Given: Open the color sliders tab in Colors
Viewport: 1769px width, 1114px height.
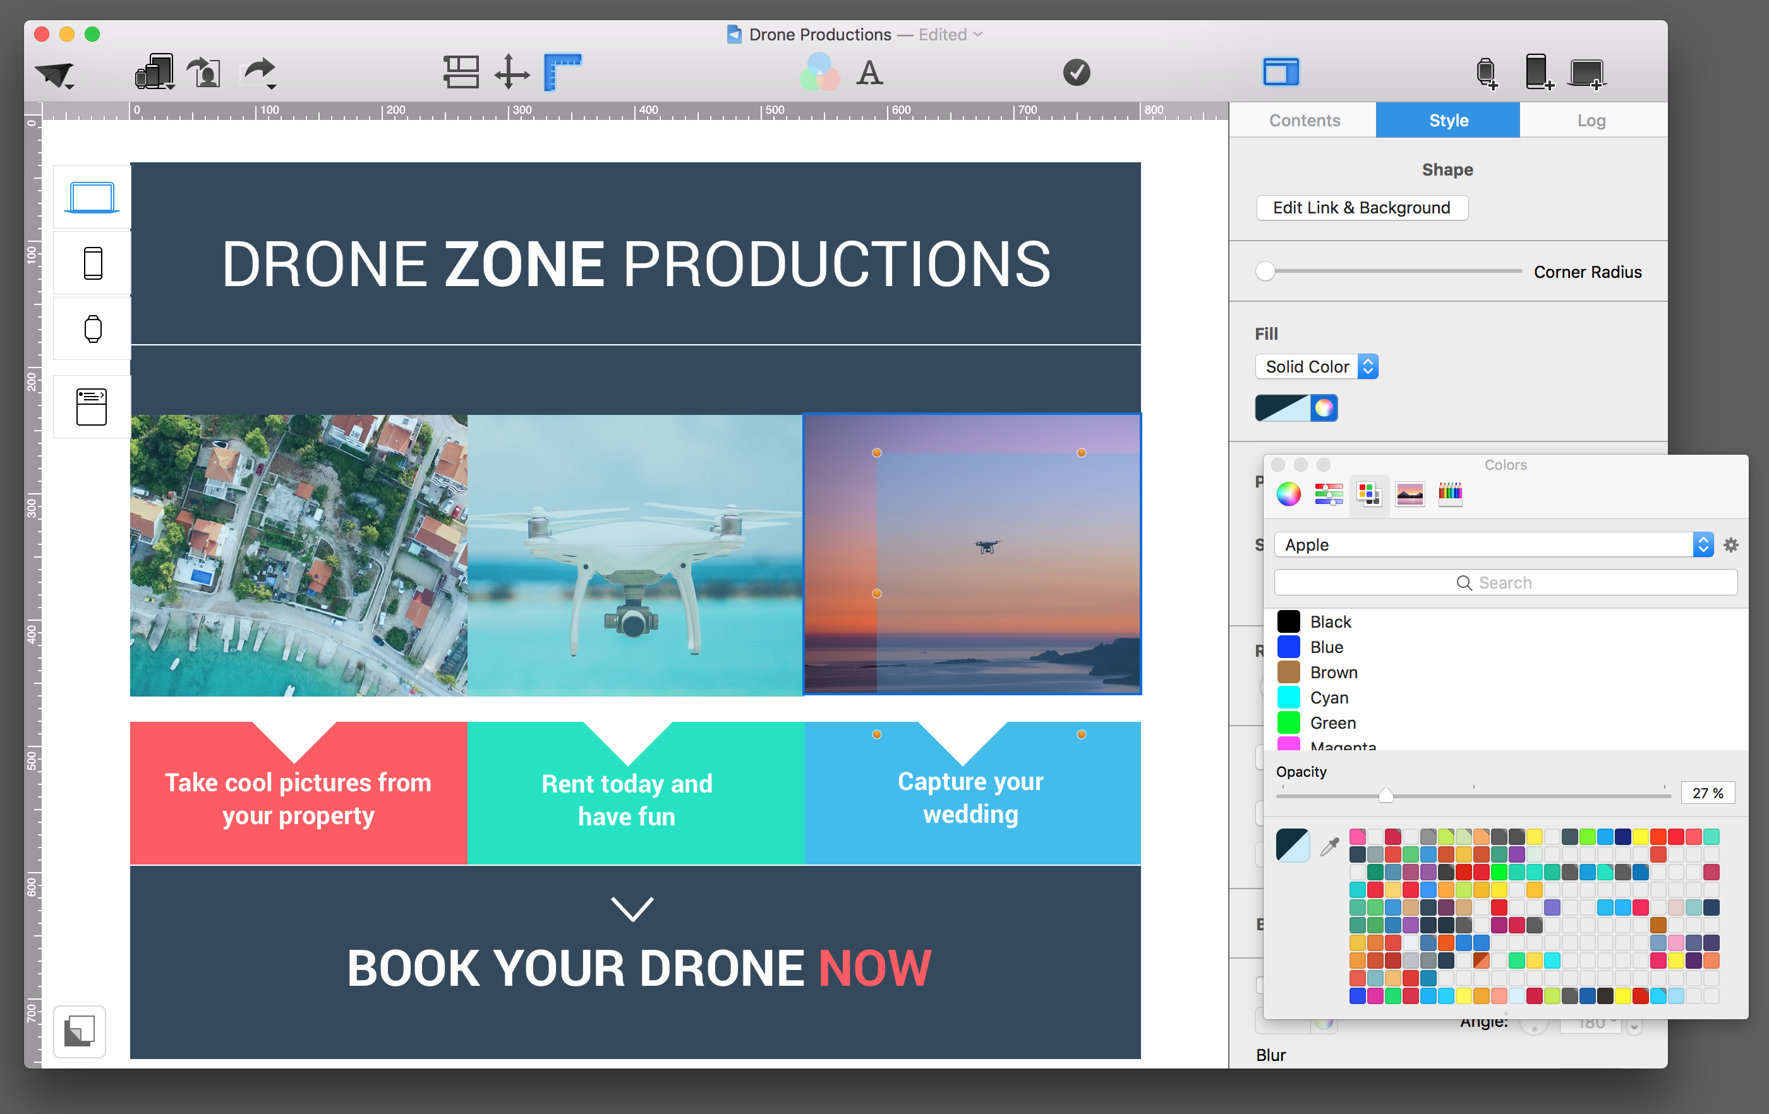Looking at the screenshot, I should tap(1329, 494).
